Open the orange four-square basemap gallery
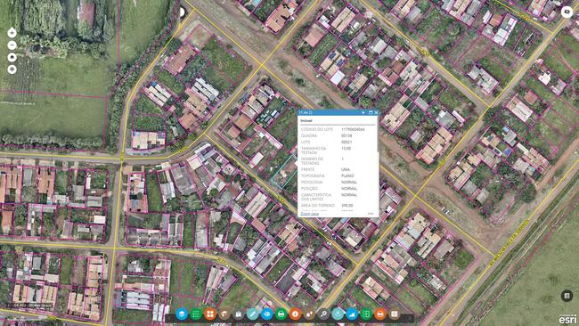The image size is (579, 326). coord(209,314)
